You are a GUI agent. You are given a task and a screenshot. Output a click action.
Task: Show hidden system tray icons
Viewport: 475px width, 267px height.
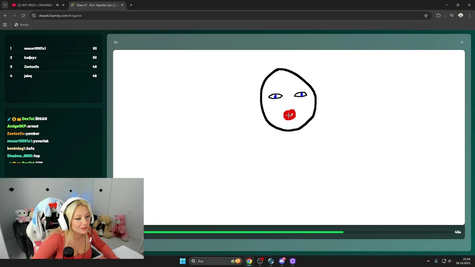(428, 261)
